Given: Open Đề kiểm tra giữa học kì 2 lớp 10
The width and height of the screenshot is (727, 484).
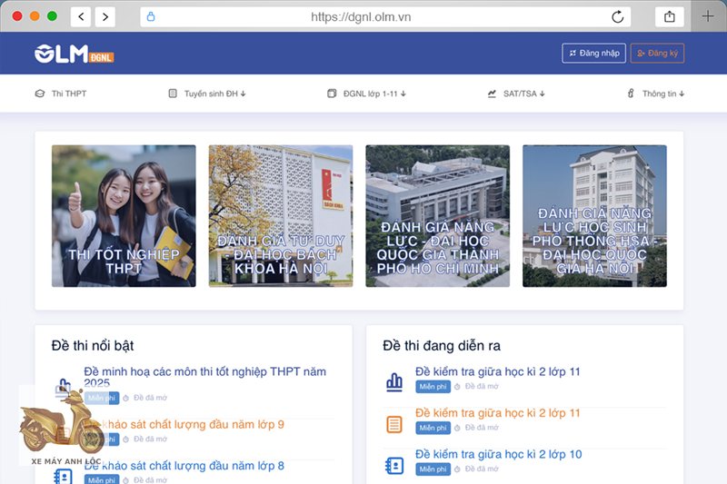Looking at the screenshot, I should [498, 454].
